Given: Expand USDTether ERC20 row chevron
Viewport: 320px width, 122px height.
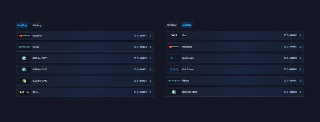Looking at the screenshot, I should point(150,69).
